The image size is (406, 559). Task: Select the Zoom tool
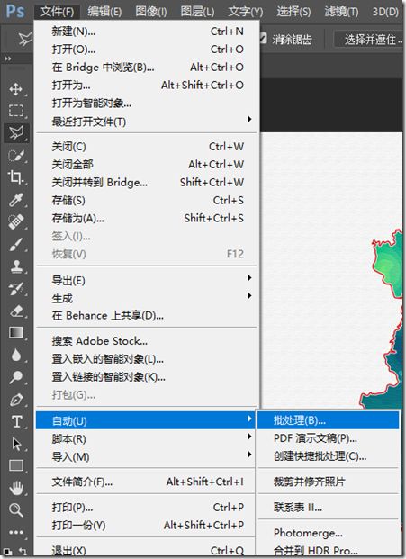(15, 510)
